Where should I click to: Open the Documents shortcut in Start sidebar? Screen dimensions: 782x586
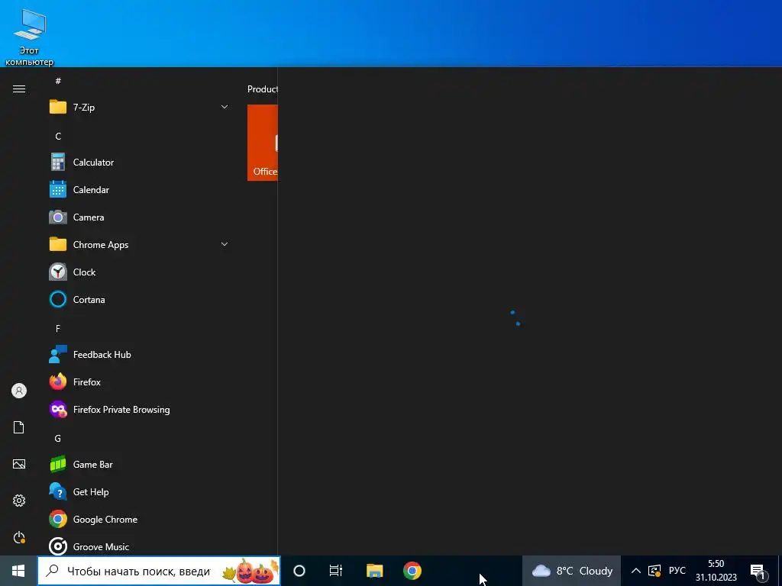[x=19, y=427]
